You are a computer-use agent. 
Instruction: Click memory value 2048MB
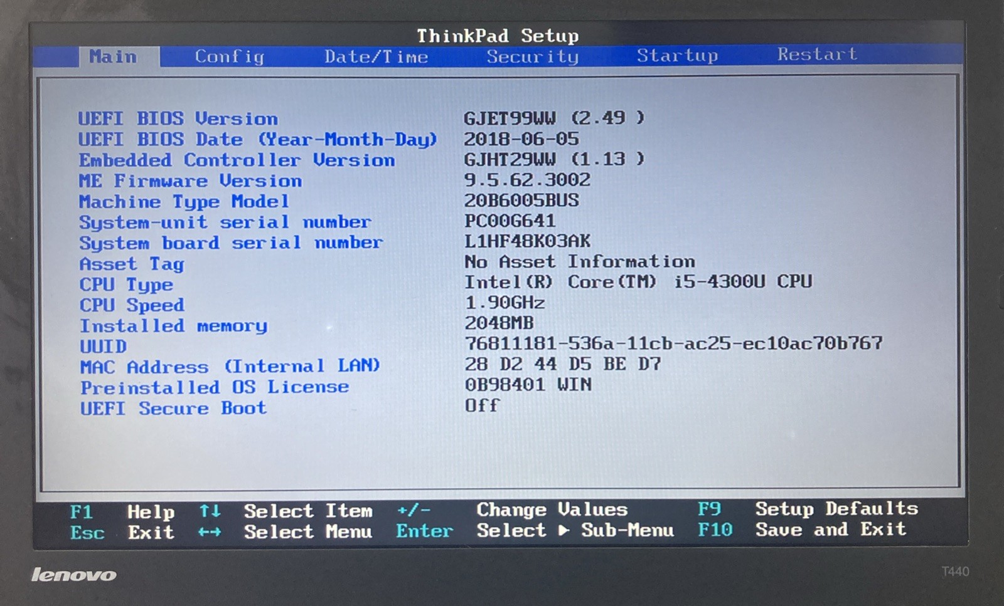click(x=499, y=323)
